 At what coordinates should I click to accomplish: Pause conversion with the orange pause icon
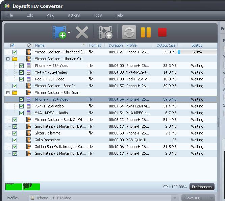pyautogui.click(x=146, y=32)
